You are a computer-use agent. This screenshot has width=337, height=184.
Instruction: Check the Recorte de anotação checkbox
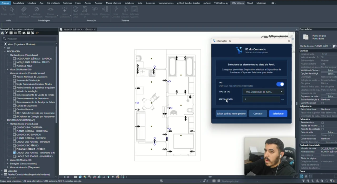[323, 129]
